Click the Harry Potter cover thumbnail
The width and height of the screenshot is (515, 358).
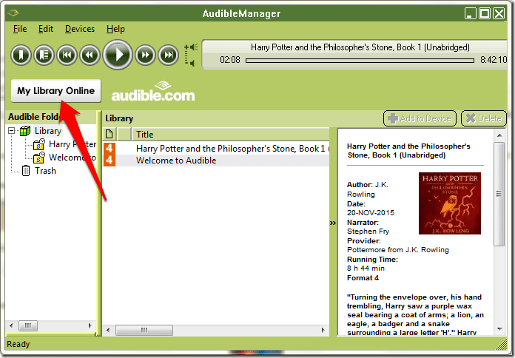[450, 203]
